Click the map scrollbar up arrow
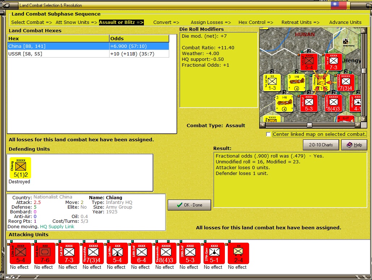The height and width of the screenshot is (280, 372). click(364, 30)
